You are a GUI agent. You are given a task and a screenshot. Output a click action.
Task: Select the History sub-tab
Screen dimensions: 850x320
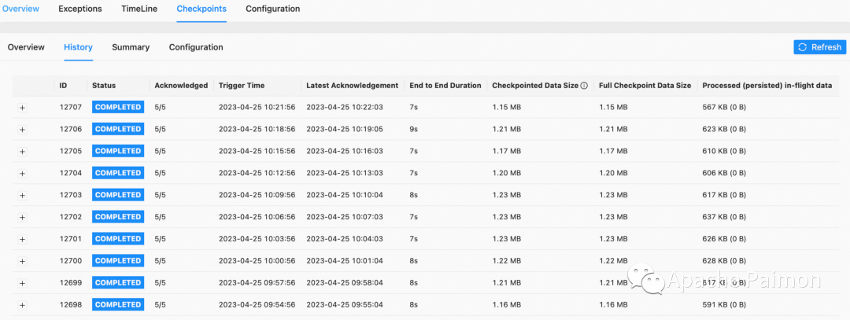point(78,47)
